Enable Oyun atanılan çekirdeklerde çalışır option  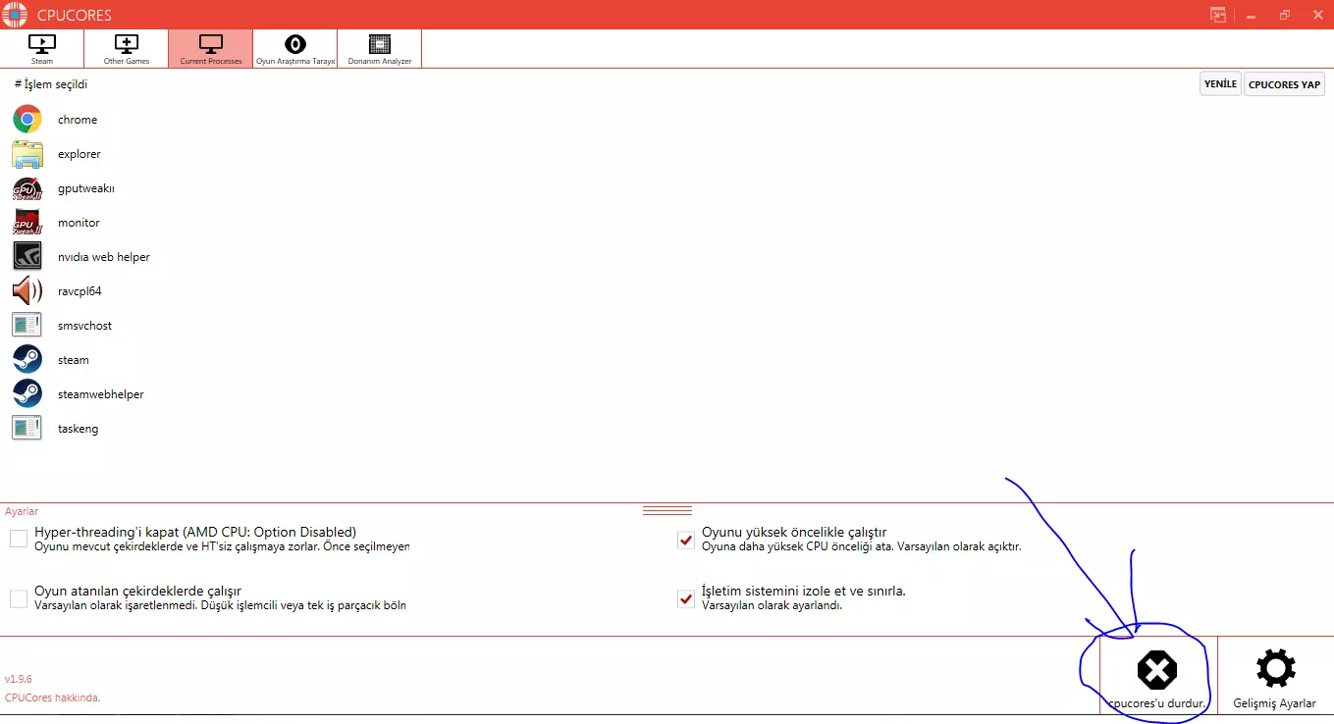19,598
